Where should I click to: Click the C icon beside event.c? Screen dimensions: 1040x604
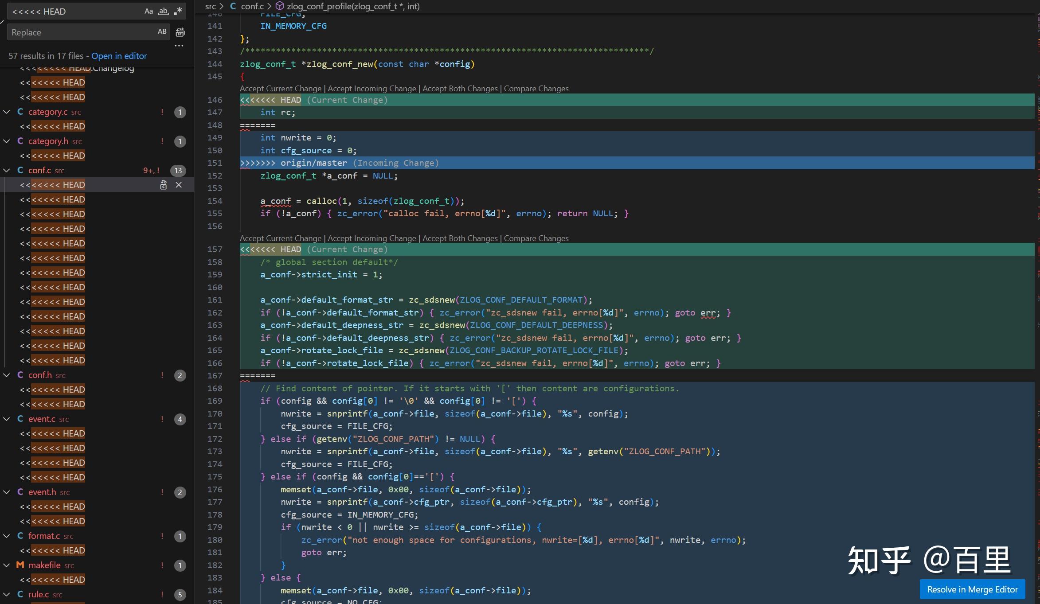[x=20, y=419]
